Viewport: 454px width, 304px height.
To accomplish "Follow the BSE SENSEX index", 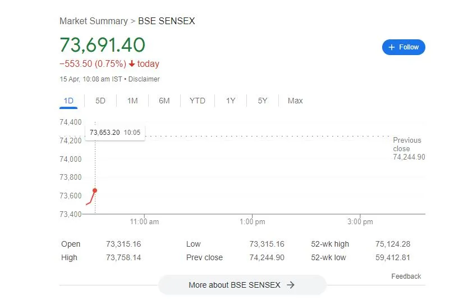I will [x=404, y=47].
